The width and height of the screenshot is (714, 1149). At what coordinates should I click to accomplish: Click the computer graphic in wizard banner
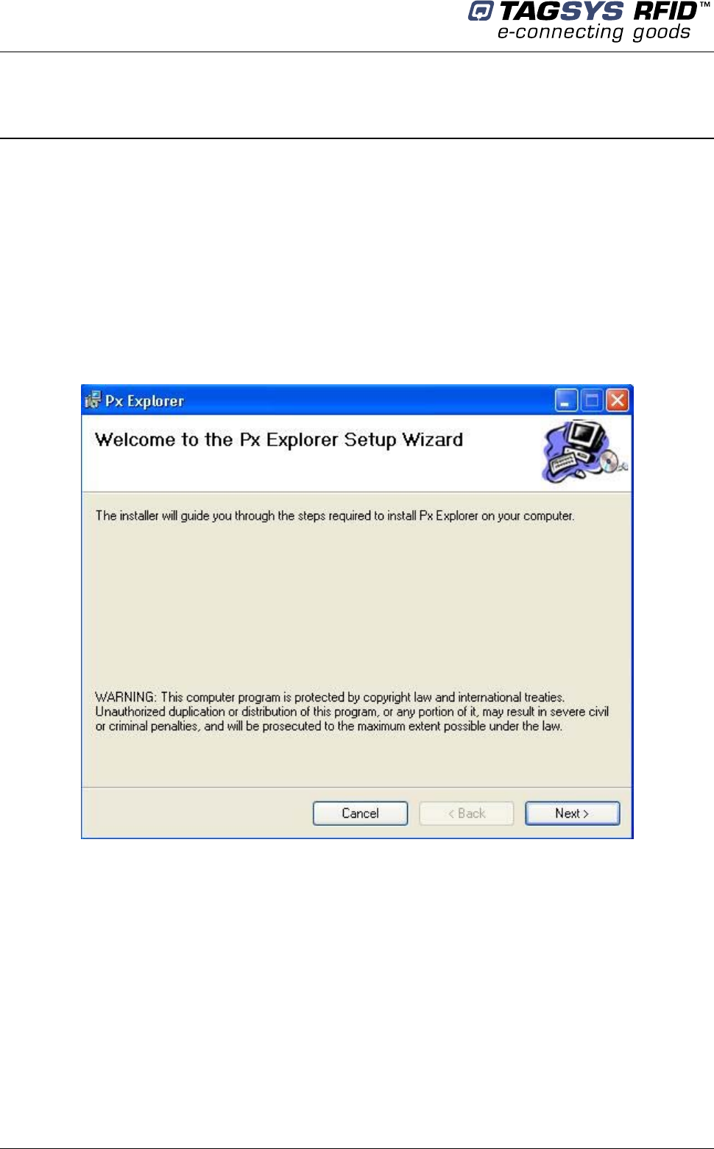[584, 451]
